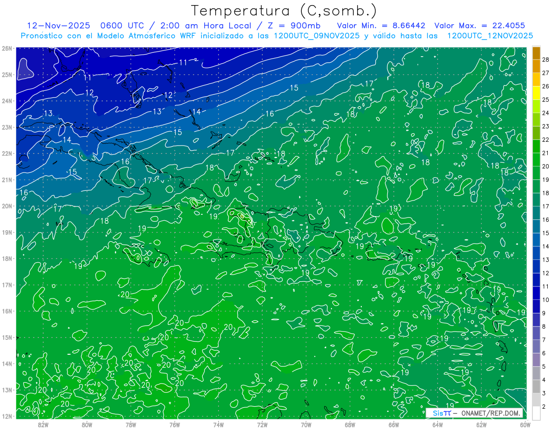
Task: Click the 23N latitude axis label
Action: tap(7, 127)
